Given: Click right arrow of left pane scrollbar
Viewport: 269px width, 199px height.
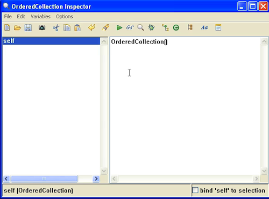Looking at the screenshot, I should click(x=96, y=179).
